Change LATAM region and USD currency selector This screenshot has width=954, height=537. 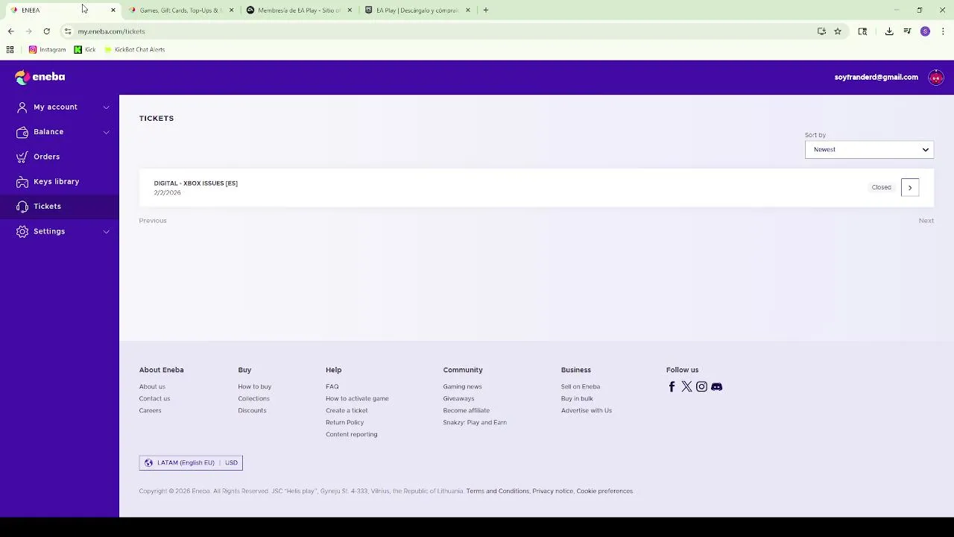coord(191,462)
